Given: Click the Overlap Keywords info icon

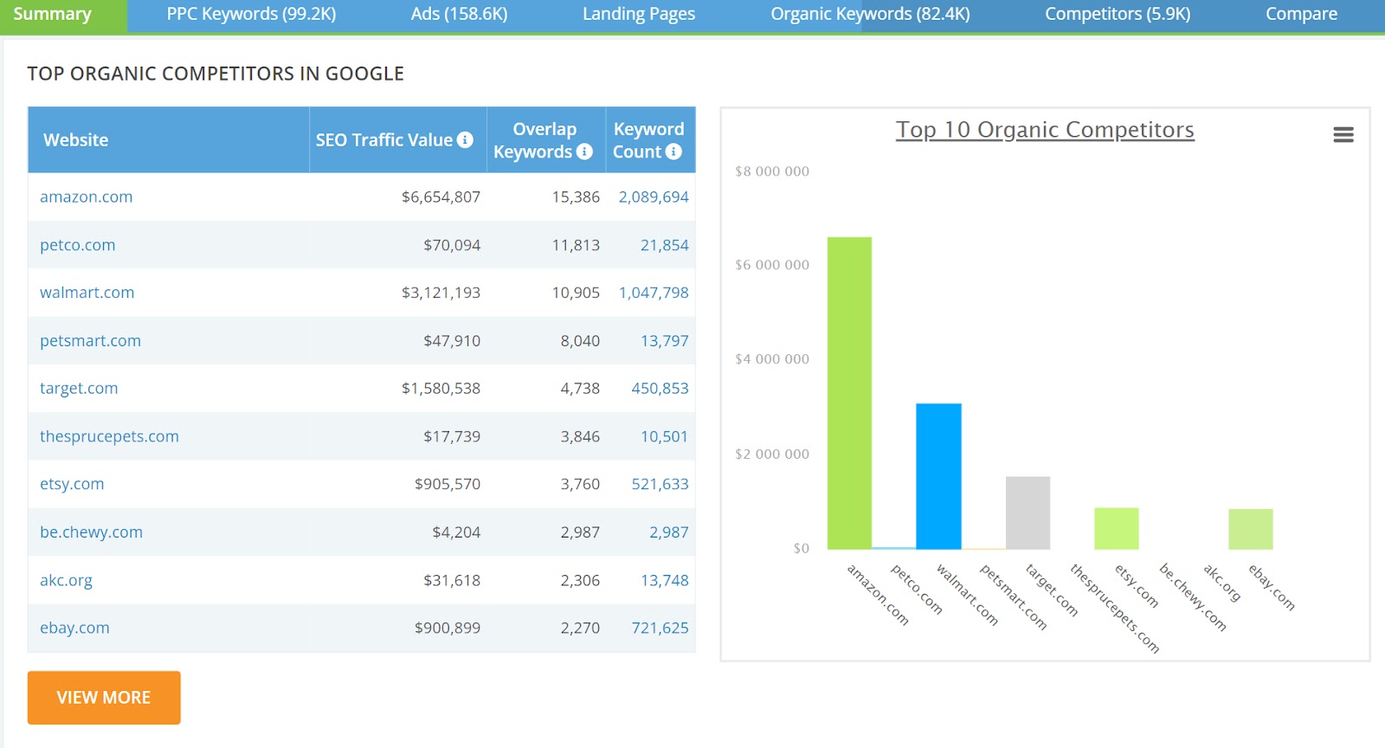Looking at the screenshot, I should 585,152.
